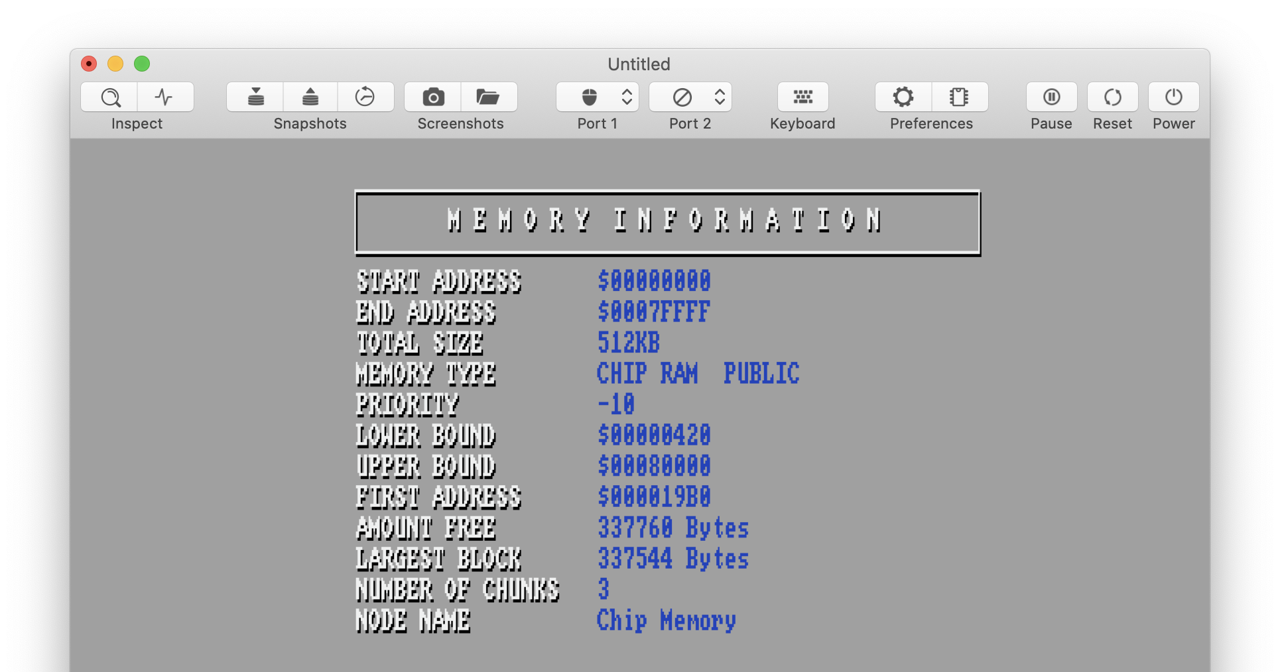This screenshot has height=672, width=1284.
Task: Select the upper bound value $00080000
Action: click(654, 466)
